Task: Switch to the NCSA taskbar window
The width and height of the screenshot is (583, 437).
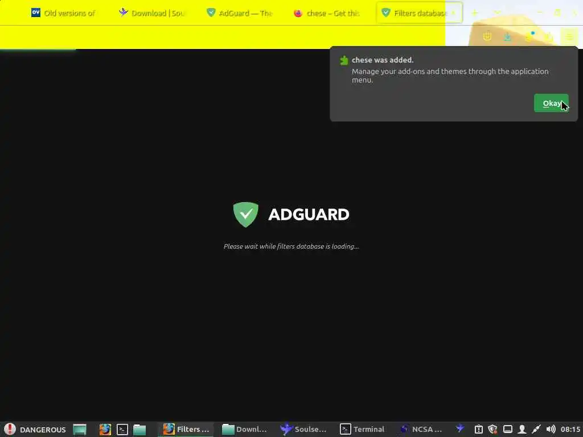Action: click(x=421, y=429)
